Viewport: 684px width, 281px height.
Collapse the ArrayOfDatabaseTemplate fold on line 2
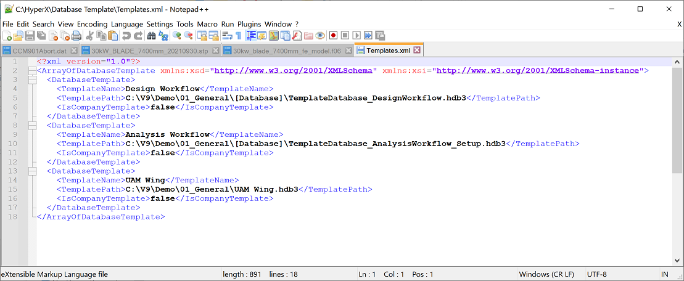[32, 71]
